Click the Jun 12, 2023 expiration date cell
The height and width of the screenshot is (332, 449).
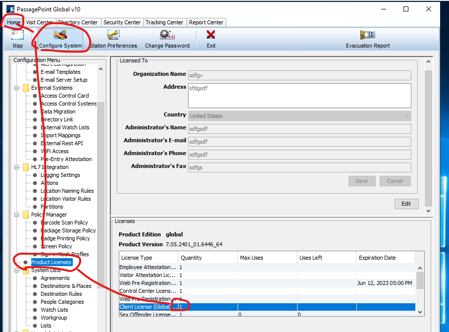(x=385, y=283)
